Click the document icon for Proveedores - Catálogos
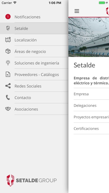Image resolution: width=109 pixels, height=193 pixels. pos(8,74)
